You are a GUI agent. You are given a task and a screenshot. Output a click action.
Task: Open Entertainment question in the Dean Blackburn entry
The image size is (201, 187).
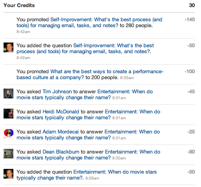coord(88,155)
